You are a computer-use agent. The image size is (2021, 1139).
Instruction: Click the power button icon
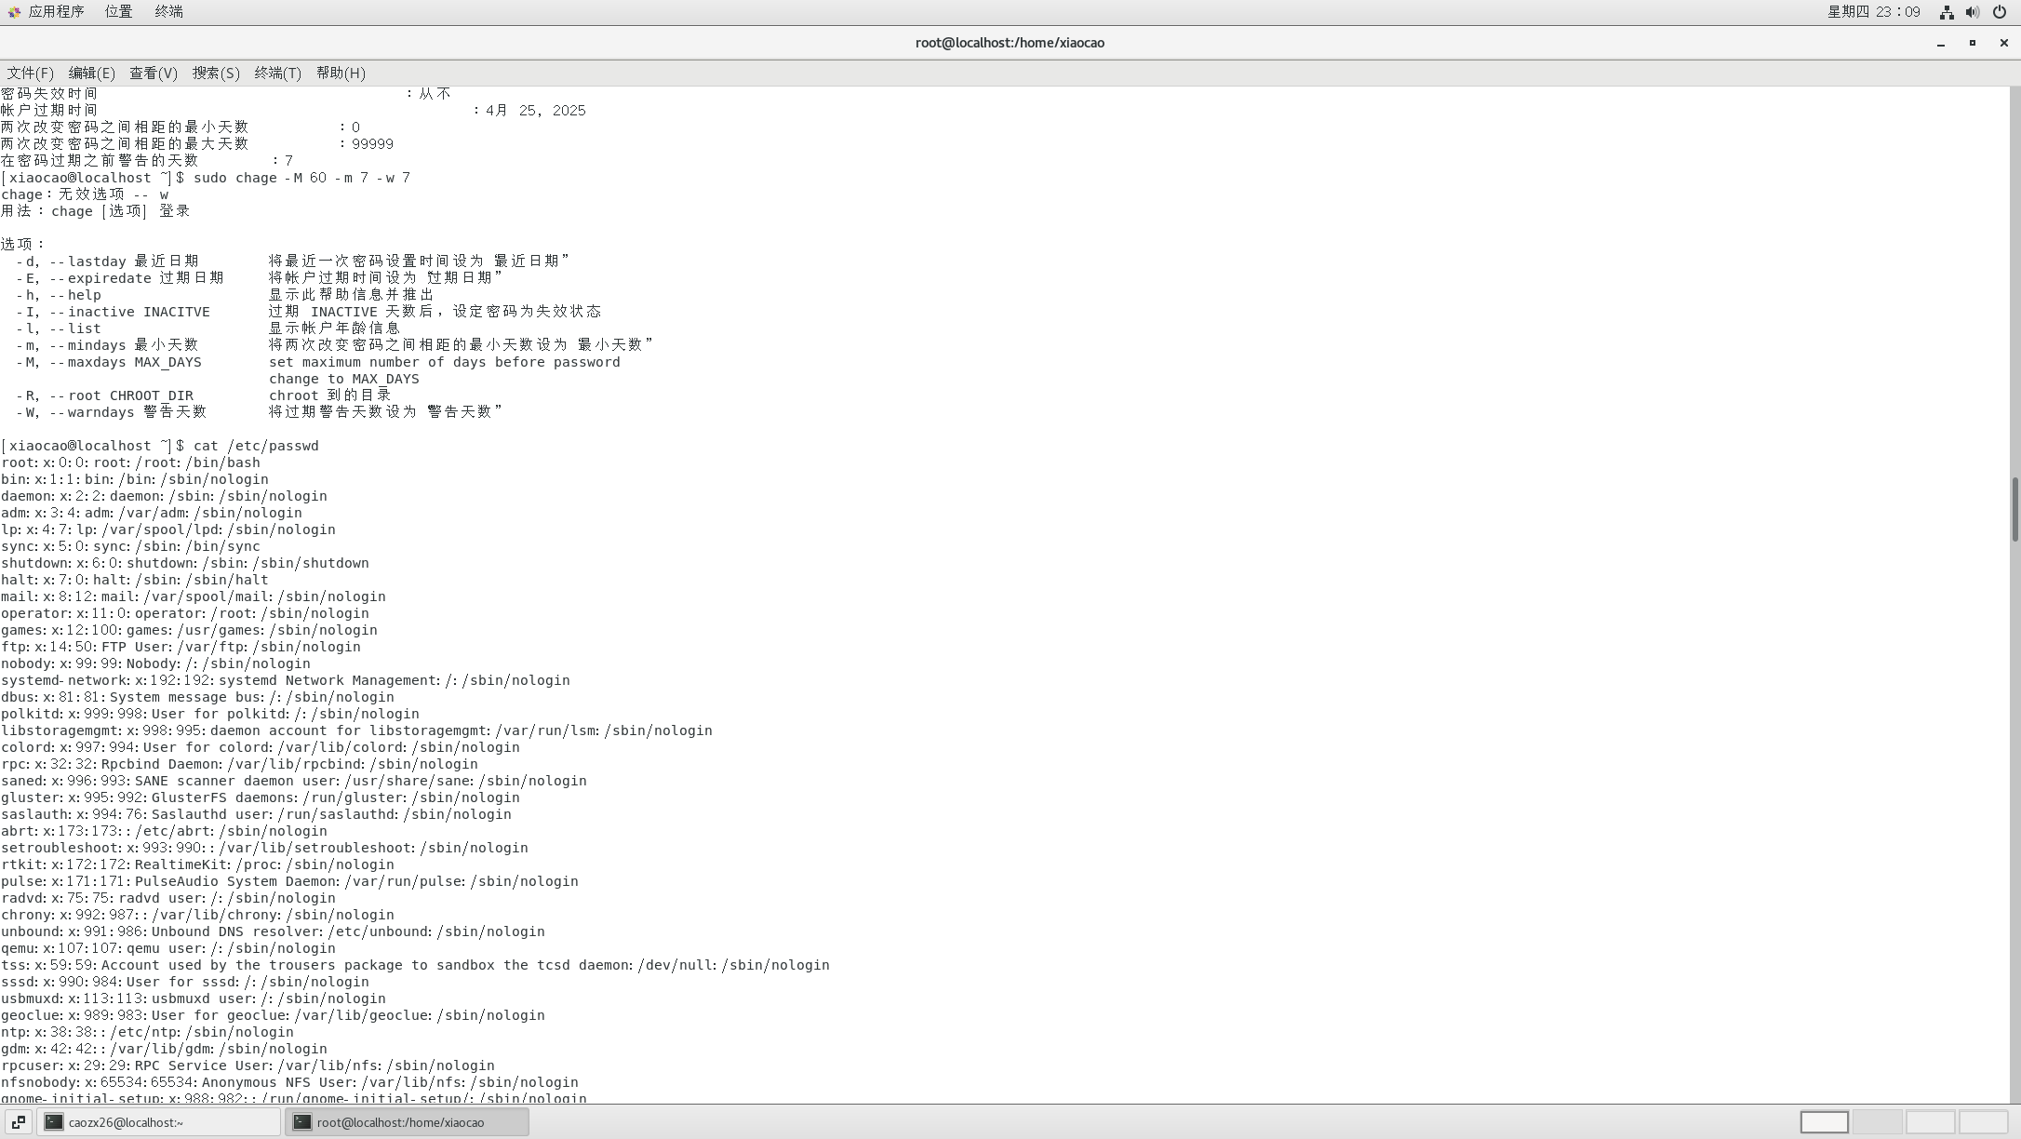click(1999, 12)
